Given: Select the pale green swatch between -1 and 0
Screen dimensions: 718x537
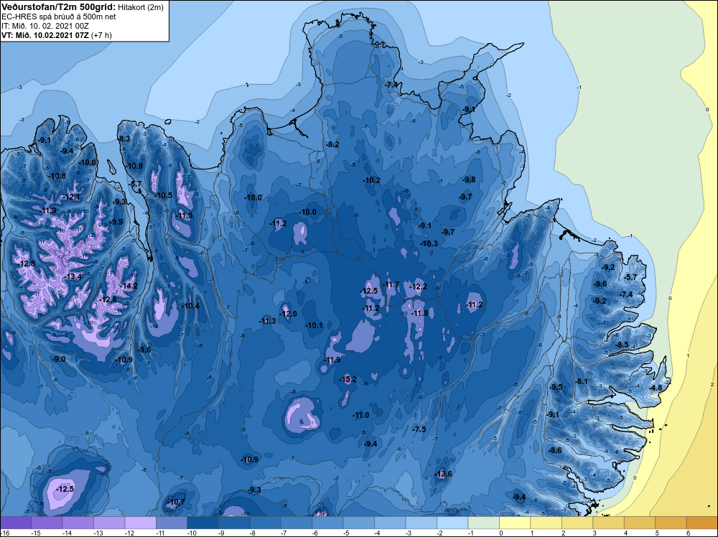Looking at the screenshot, I should [x=483, y=523].
